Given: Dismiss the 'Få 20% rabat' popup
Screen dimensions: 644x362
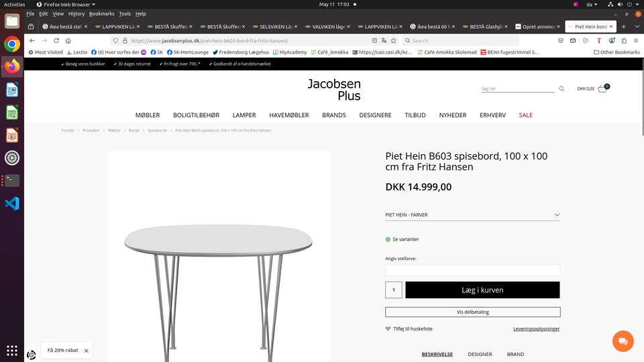Looking at the screenshot, I should pos(87,351).
